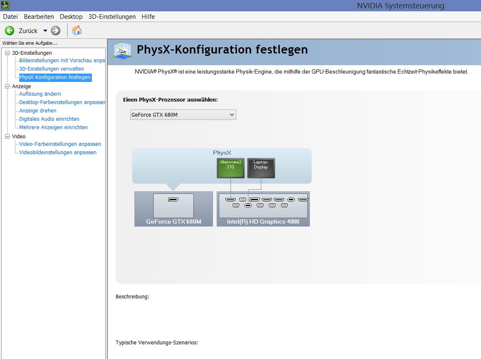Click the grey forward arrow icon
The image size is (481, 359).
tap(56, 31)
